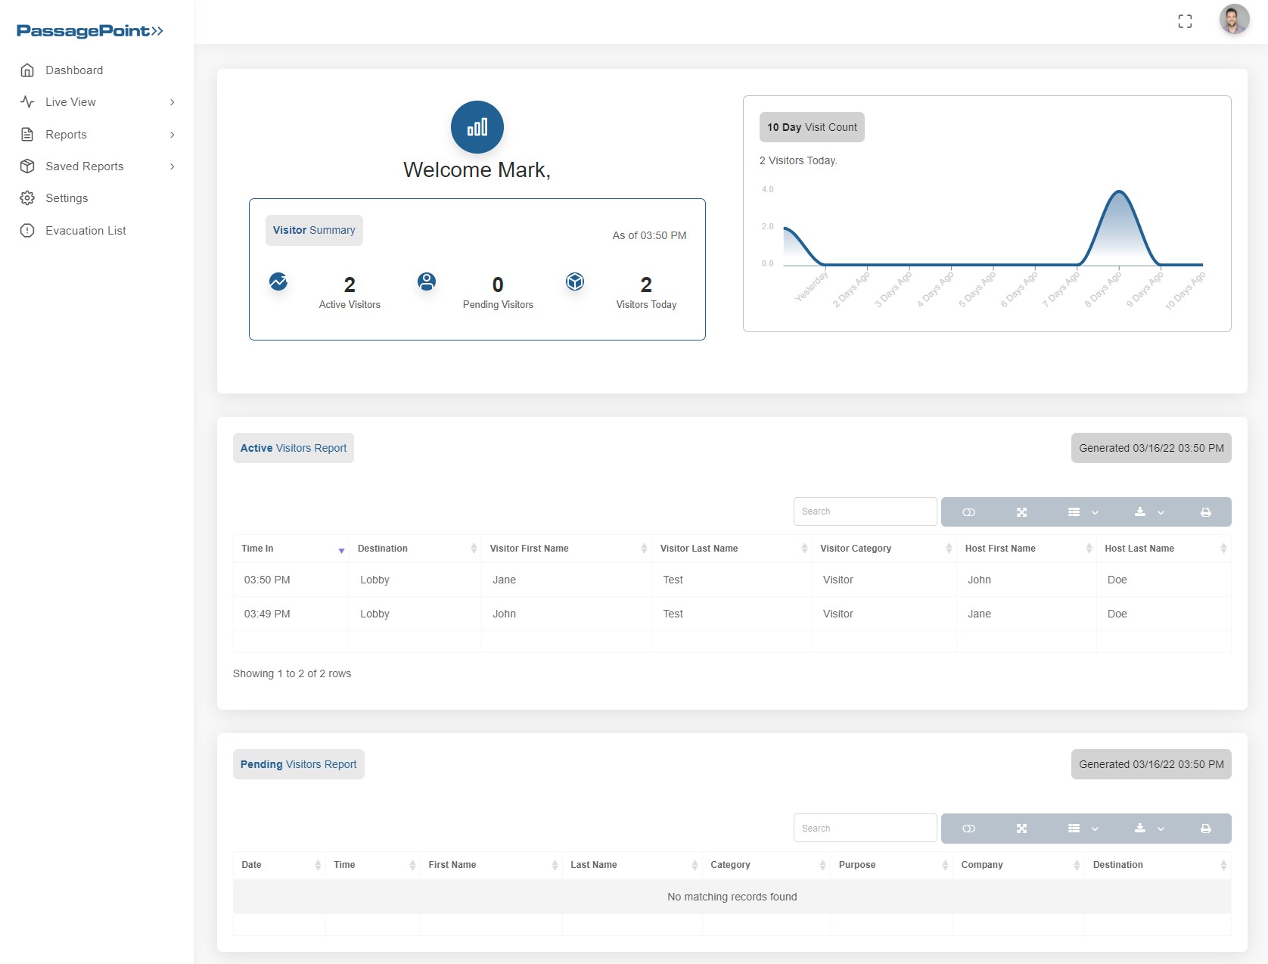
Task: Click the Active Visitors search field
Action: [x=865, y=512]
